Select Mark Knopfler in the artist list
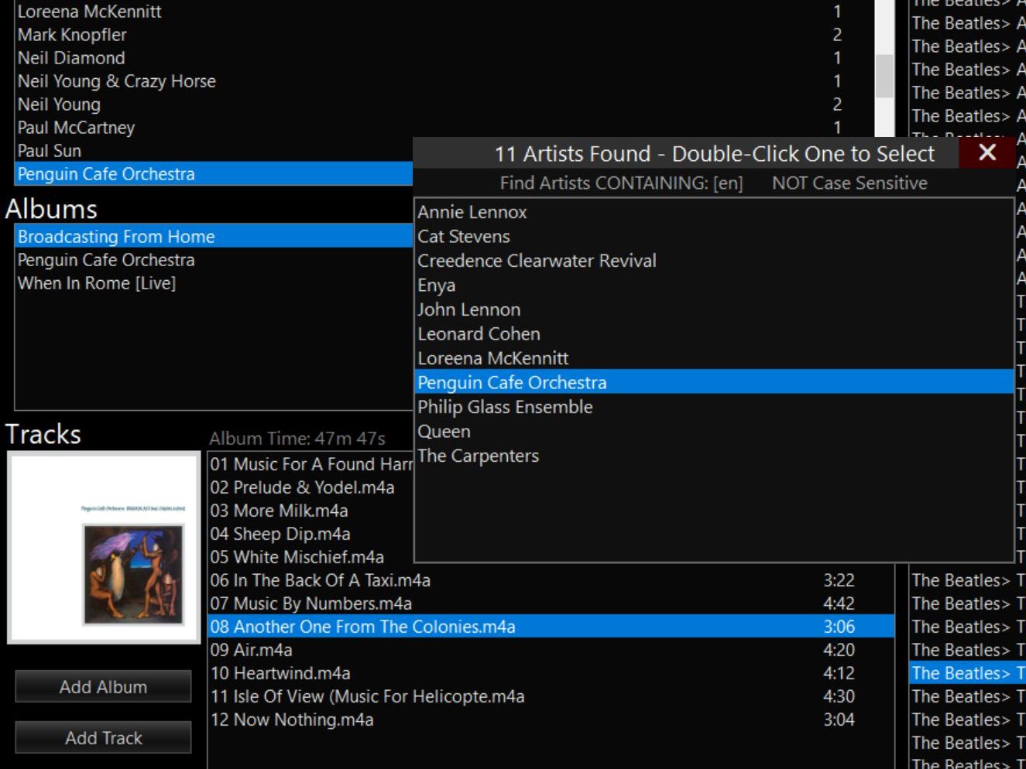The width and height of the screenshot is (1026, 769). 72,35
